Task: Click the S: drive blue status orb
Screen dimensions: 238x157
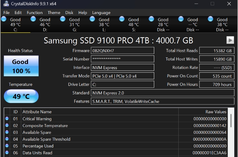Action: (122, 19)
